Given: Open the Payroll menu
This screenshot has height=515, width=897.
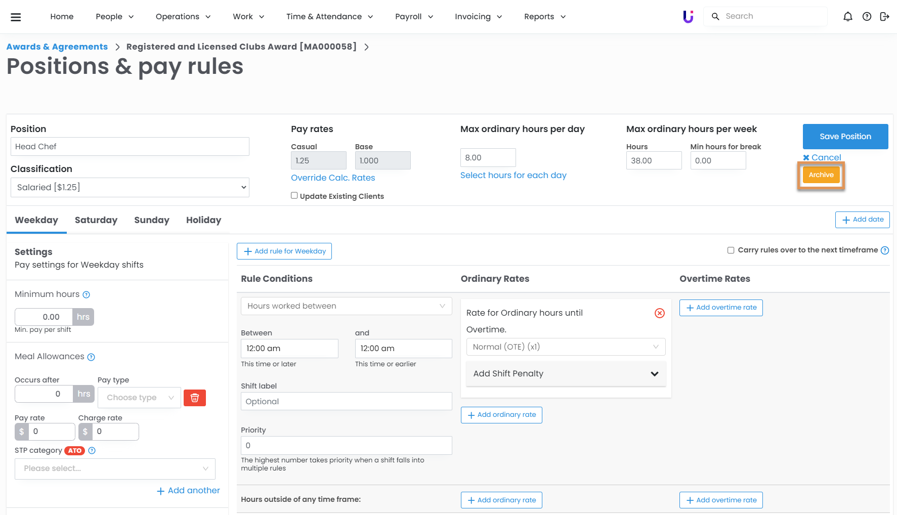Looking at the screenshot, I should [x=414, y=17].
